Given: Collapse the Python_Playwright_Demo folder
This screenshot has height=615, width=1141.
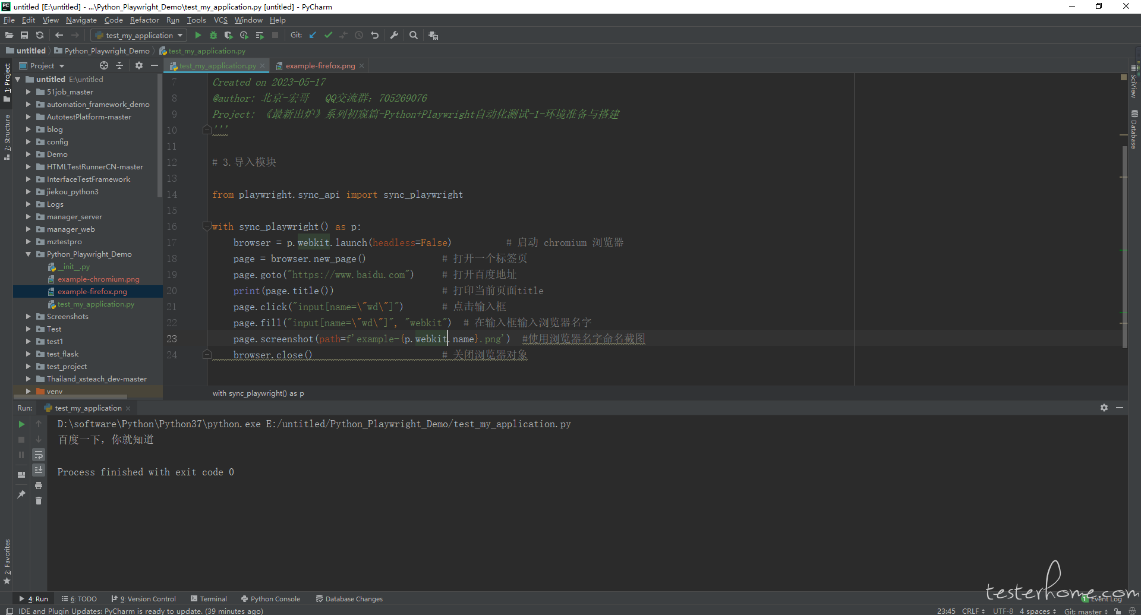Looking at the screenshot, I should click(28, 254).
